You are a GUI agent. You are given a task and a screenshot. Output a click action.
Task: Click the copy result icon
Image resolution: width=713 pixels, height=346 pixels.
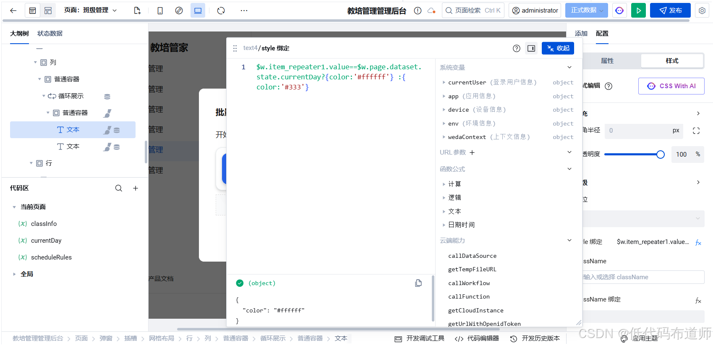pos(418,283)
